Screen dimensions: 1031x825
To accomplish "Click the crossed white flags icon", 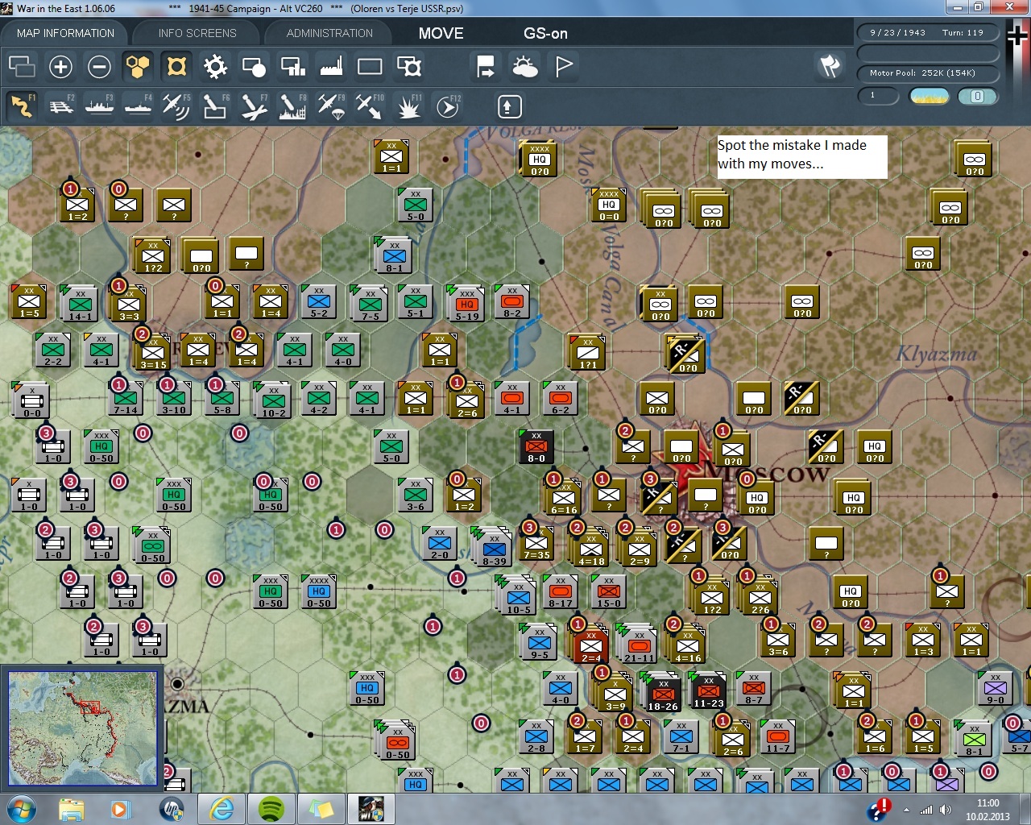I will [830, 66].
